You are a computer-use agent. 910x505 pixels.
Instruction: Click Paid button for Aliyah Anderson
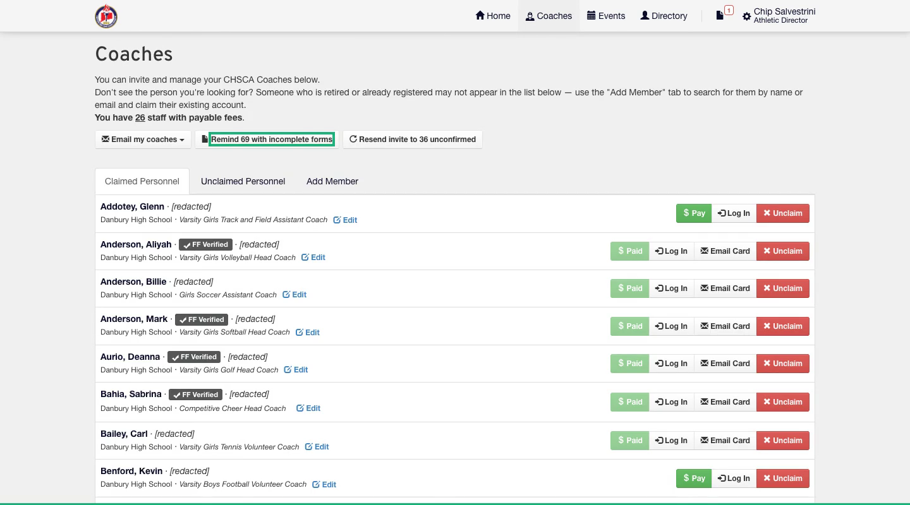tap(629, 251)
